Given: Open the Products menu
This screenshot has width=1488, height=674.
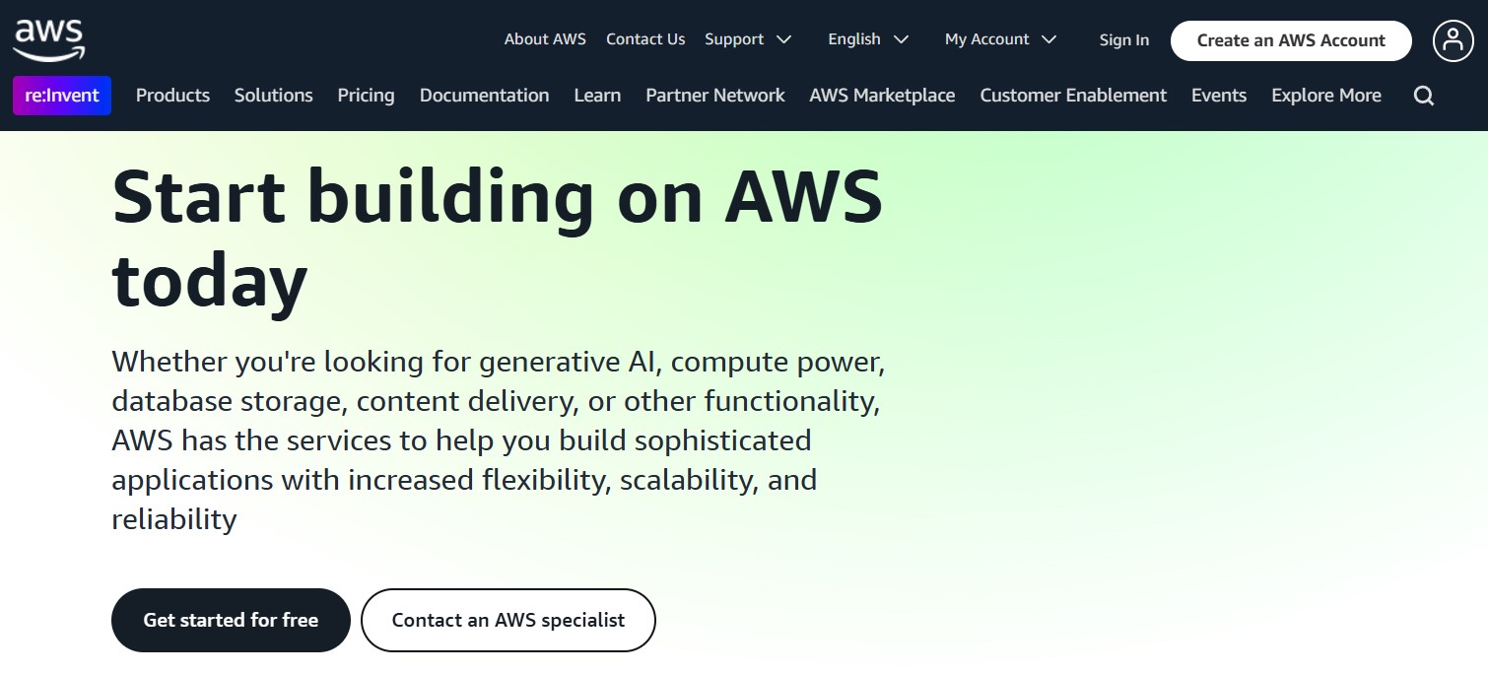Looking at the screenshot, I should (x=172, y=95).
